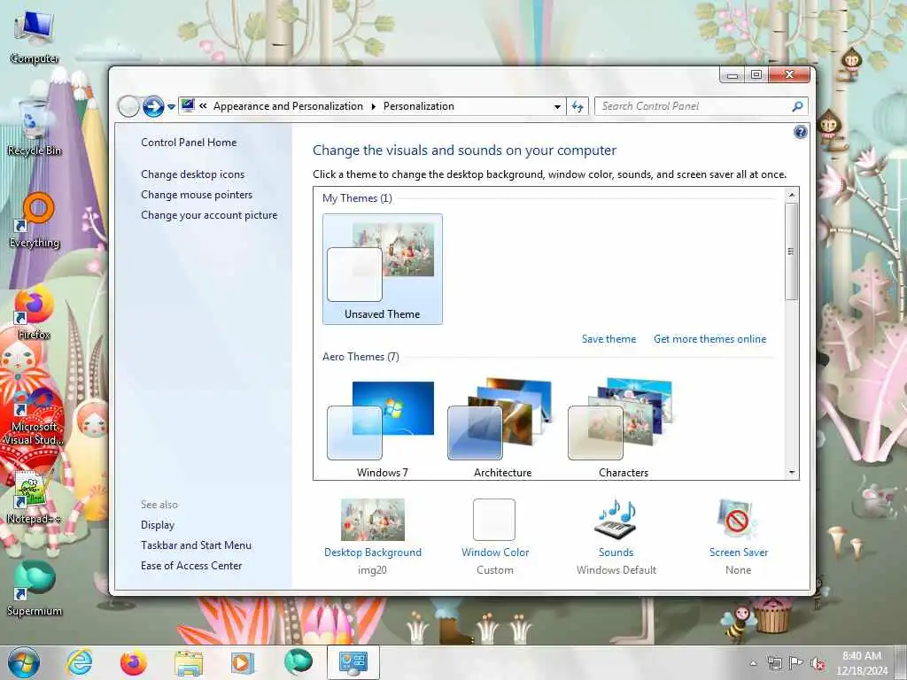Select the Windows 7 theme

tap(382, 428)
